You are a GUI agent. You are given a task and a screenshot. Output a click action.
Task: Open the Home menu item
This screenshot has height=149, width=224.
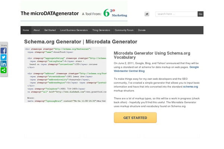[x=26, y=30]
